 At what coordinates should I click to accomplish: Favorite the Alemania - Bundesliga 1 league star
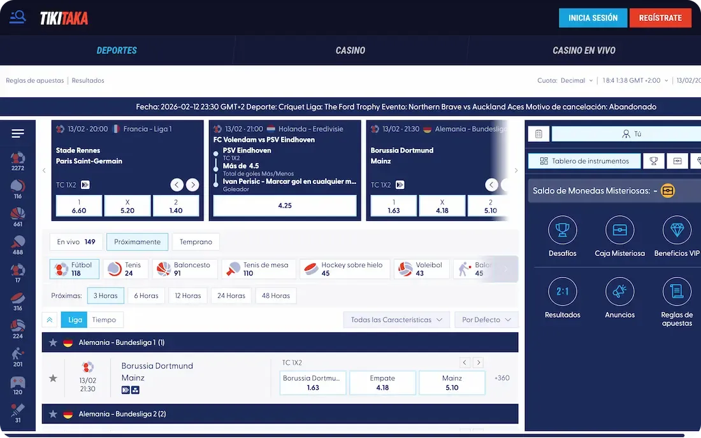coord(54,343)
